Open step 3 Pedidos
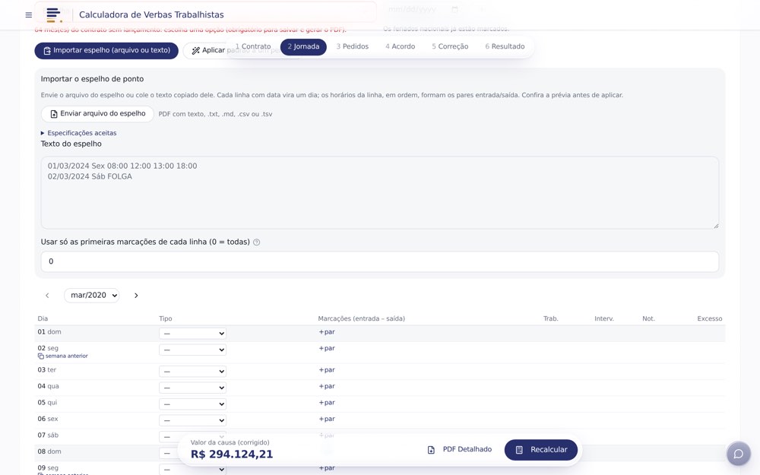The height and width of the screenshot is (475, 760). pos(353,46)
